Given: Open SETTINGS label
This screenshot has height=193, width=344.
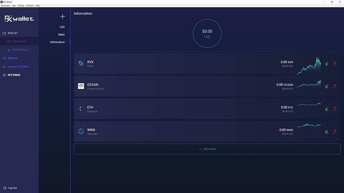Looking at the screenshot, I should click(14, 75).
